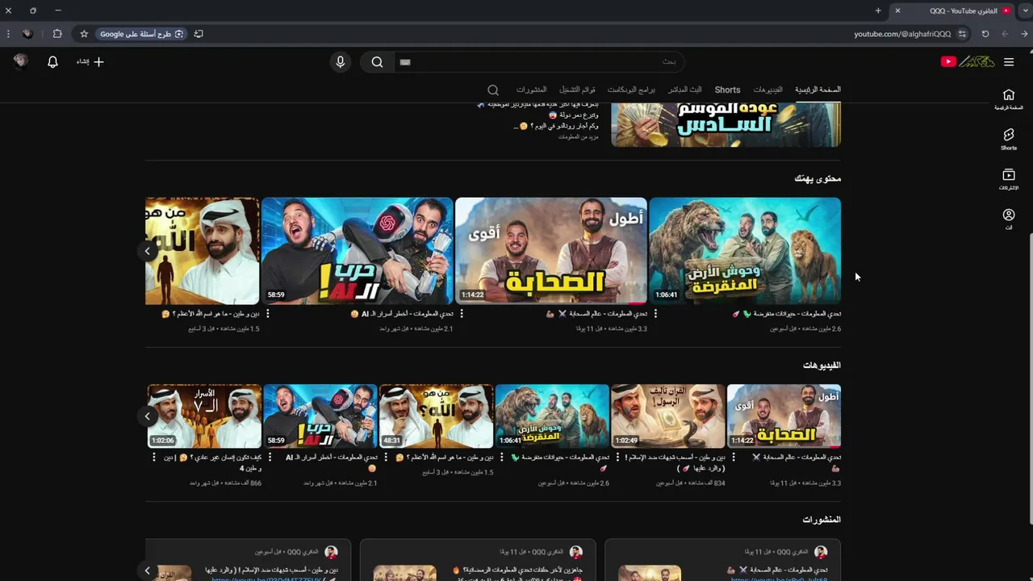Open the You (أنت) account icon in side rail
Screen dimensions: 1033x581
1009,219
